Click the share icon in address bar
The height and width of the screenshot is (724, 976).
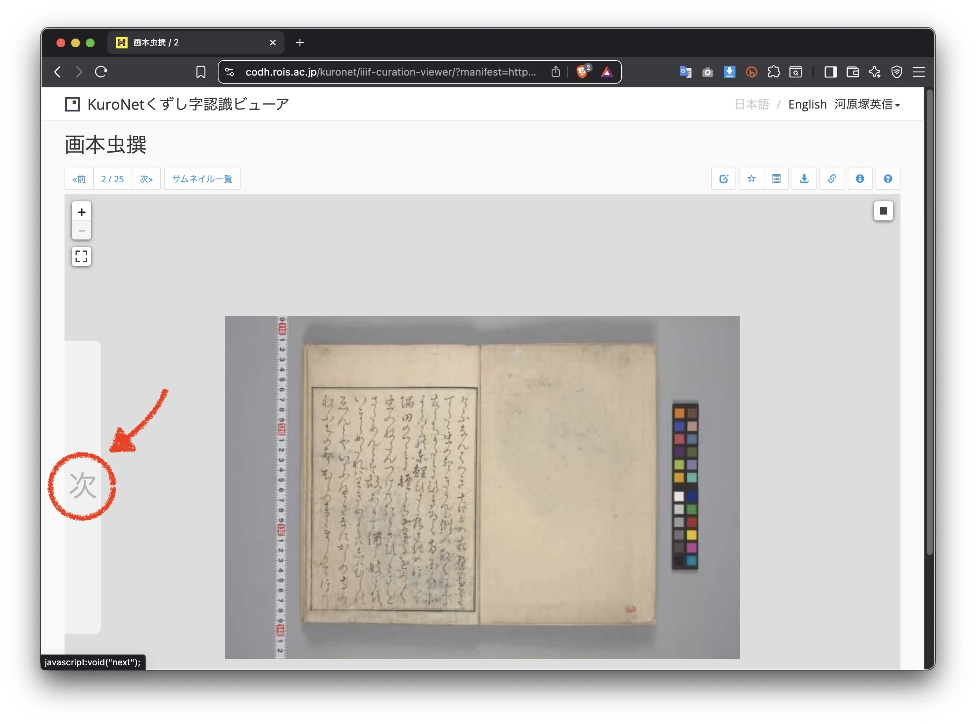coord(555,72)
